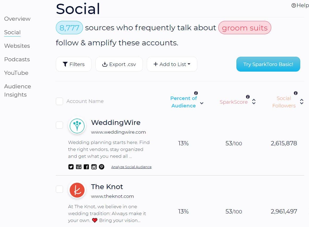The width and height of the screenshot is (309, 227).
Task: Expand the Add to List dropdown
Action: click(172, 64)
